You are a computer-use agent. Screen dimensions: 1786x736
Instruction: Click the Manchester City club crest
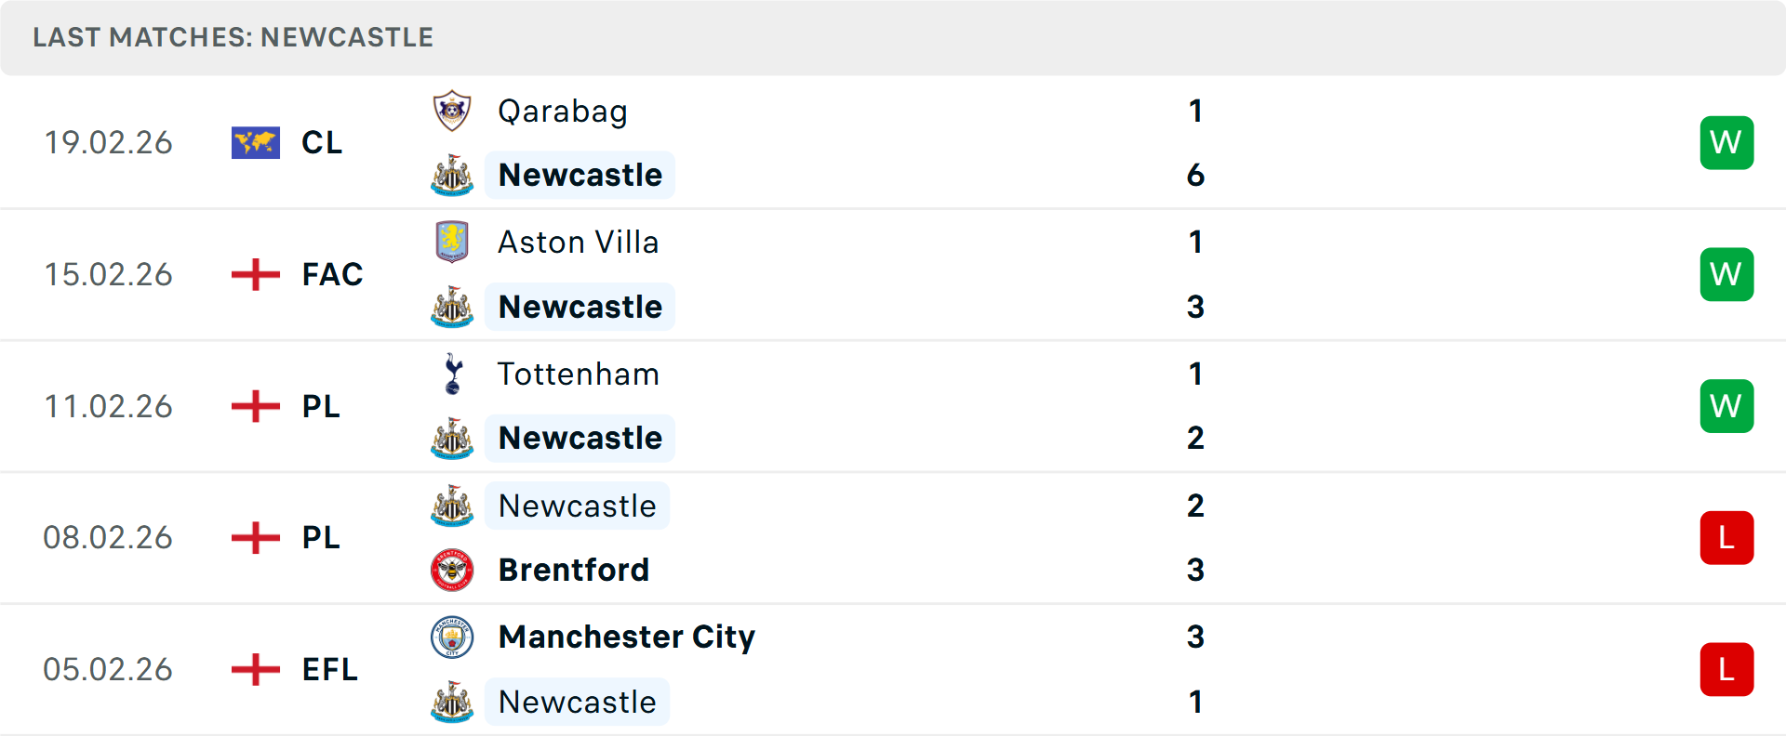452,637
